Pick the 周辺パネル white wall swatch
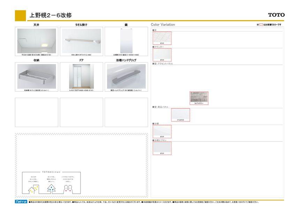Image resolution: width=296 pixels, height=209 pixels. pos(181,115)
